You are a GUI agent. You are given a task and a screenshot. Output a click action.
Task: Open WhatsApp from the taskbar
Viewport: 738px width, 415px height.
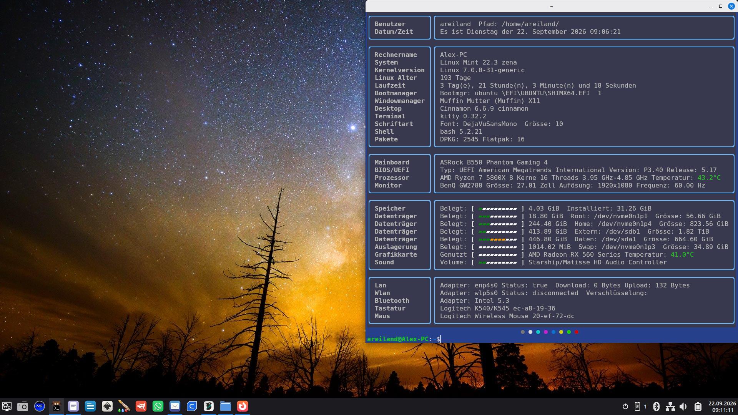[x=158, y=406]
